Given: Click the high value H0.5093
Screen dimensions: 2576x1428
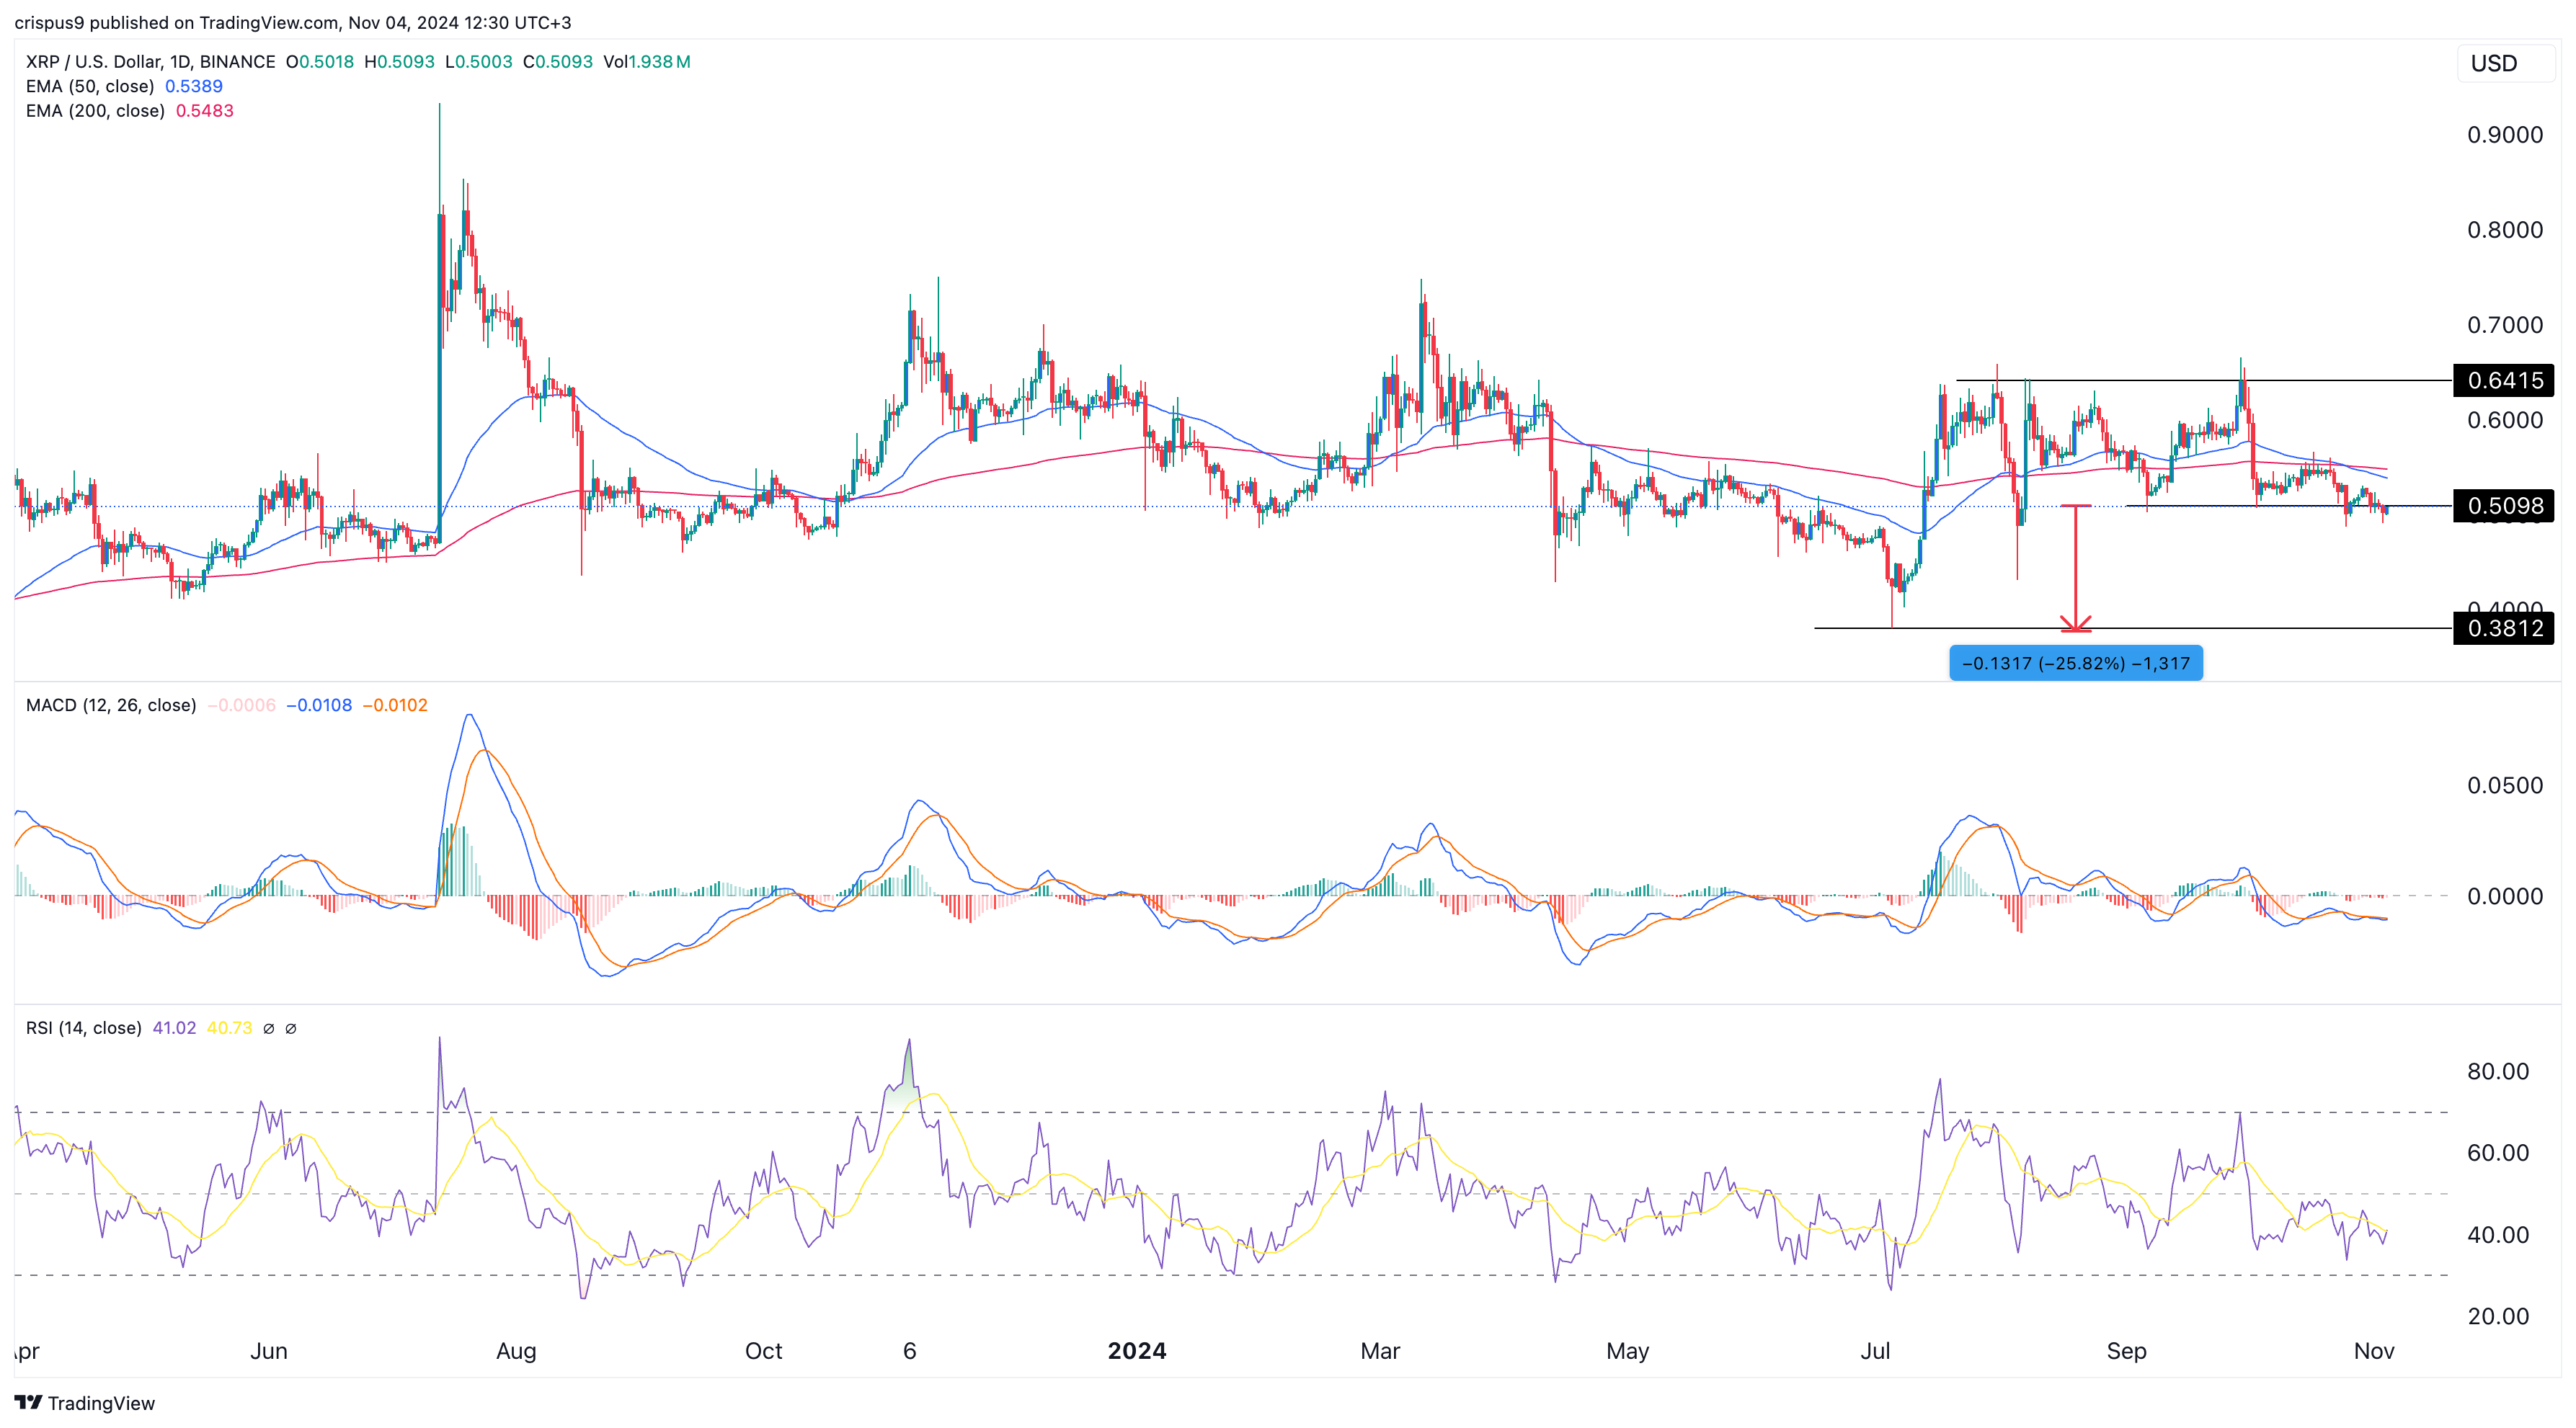Looking at the screenshot, I should click(399, 62).
